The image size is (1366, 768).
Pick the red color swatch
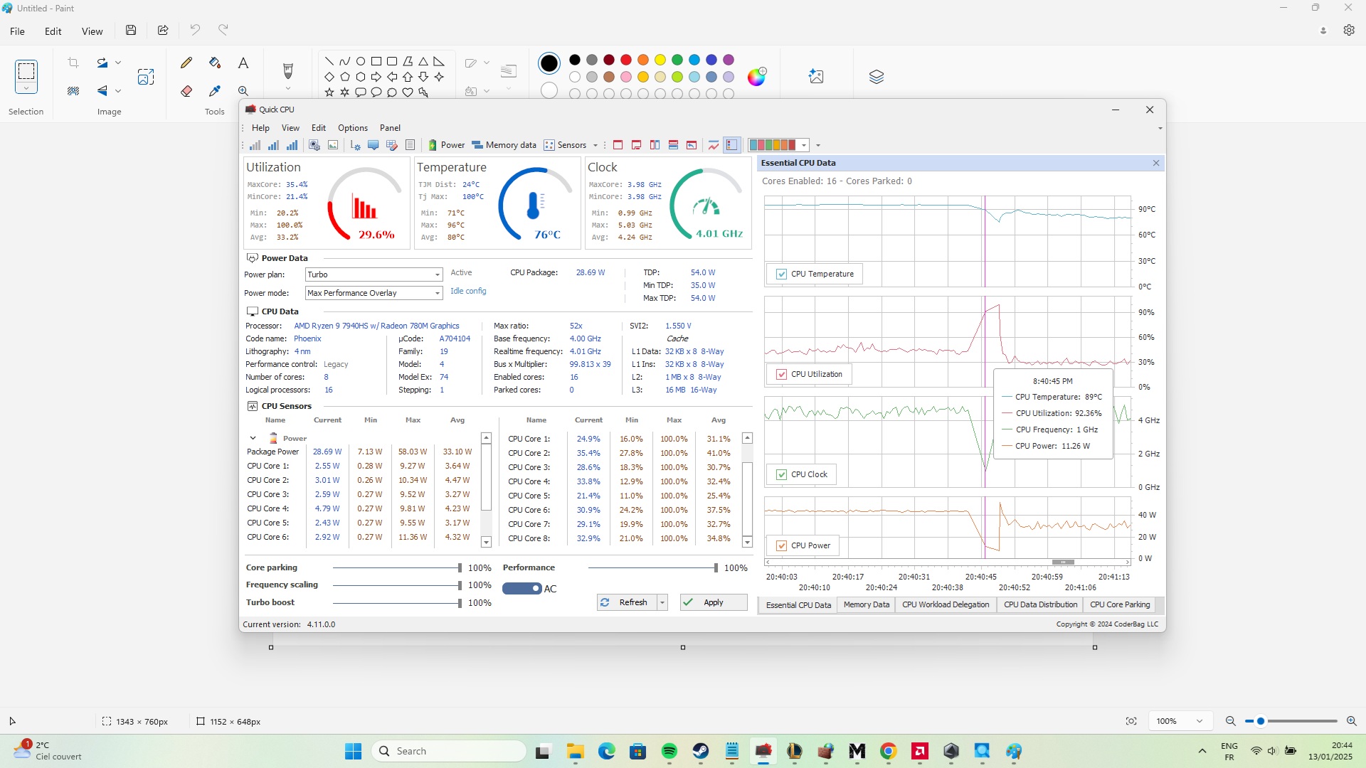[x=626, y=60]
